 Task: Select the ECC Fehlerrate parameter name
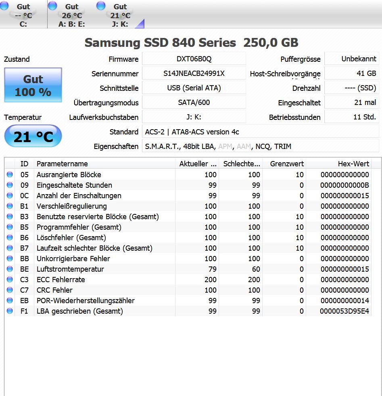(61, 279)
